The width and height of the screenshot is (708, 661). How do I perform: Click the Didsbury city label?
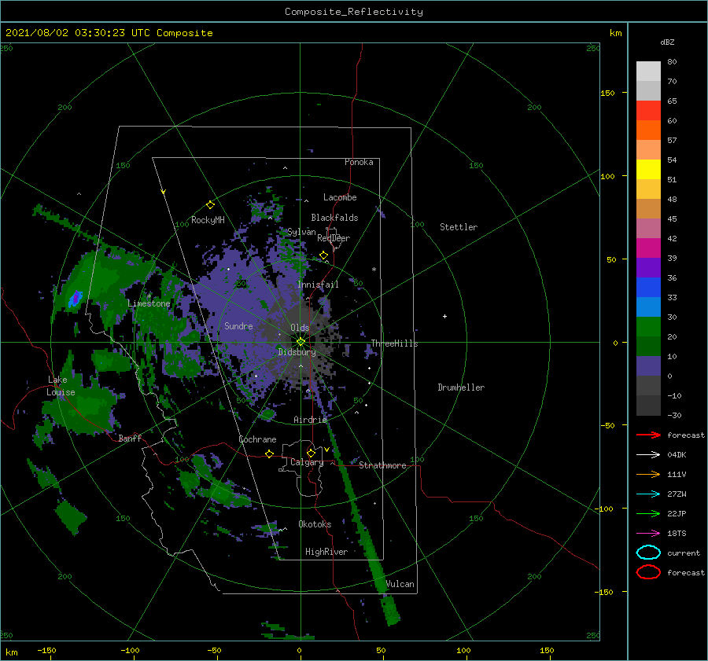click(297, 352)
